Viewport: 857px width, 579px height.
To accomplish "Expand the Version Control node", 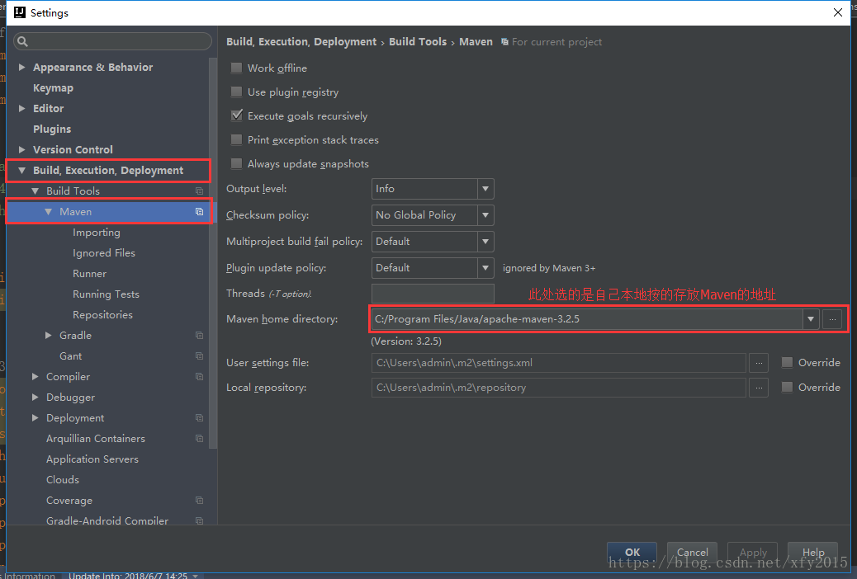I will [21, 149].
